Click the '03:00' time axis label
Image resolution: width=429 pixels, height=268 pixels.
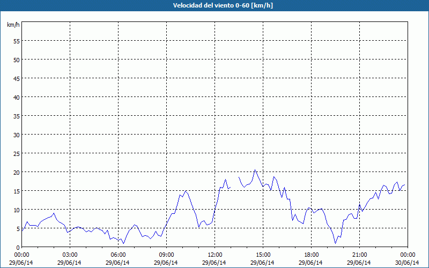coord(70,255)
